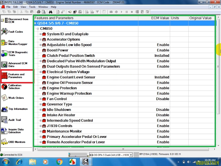Click the Original Value column header
This screenshot has height=166, width=221.
pyautogui.click(x=201, y=18)
